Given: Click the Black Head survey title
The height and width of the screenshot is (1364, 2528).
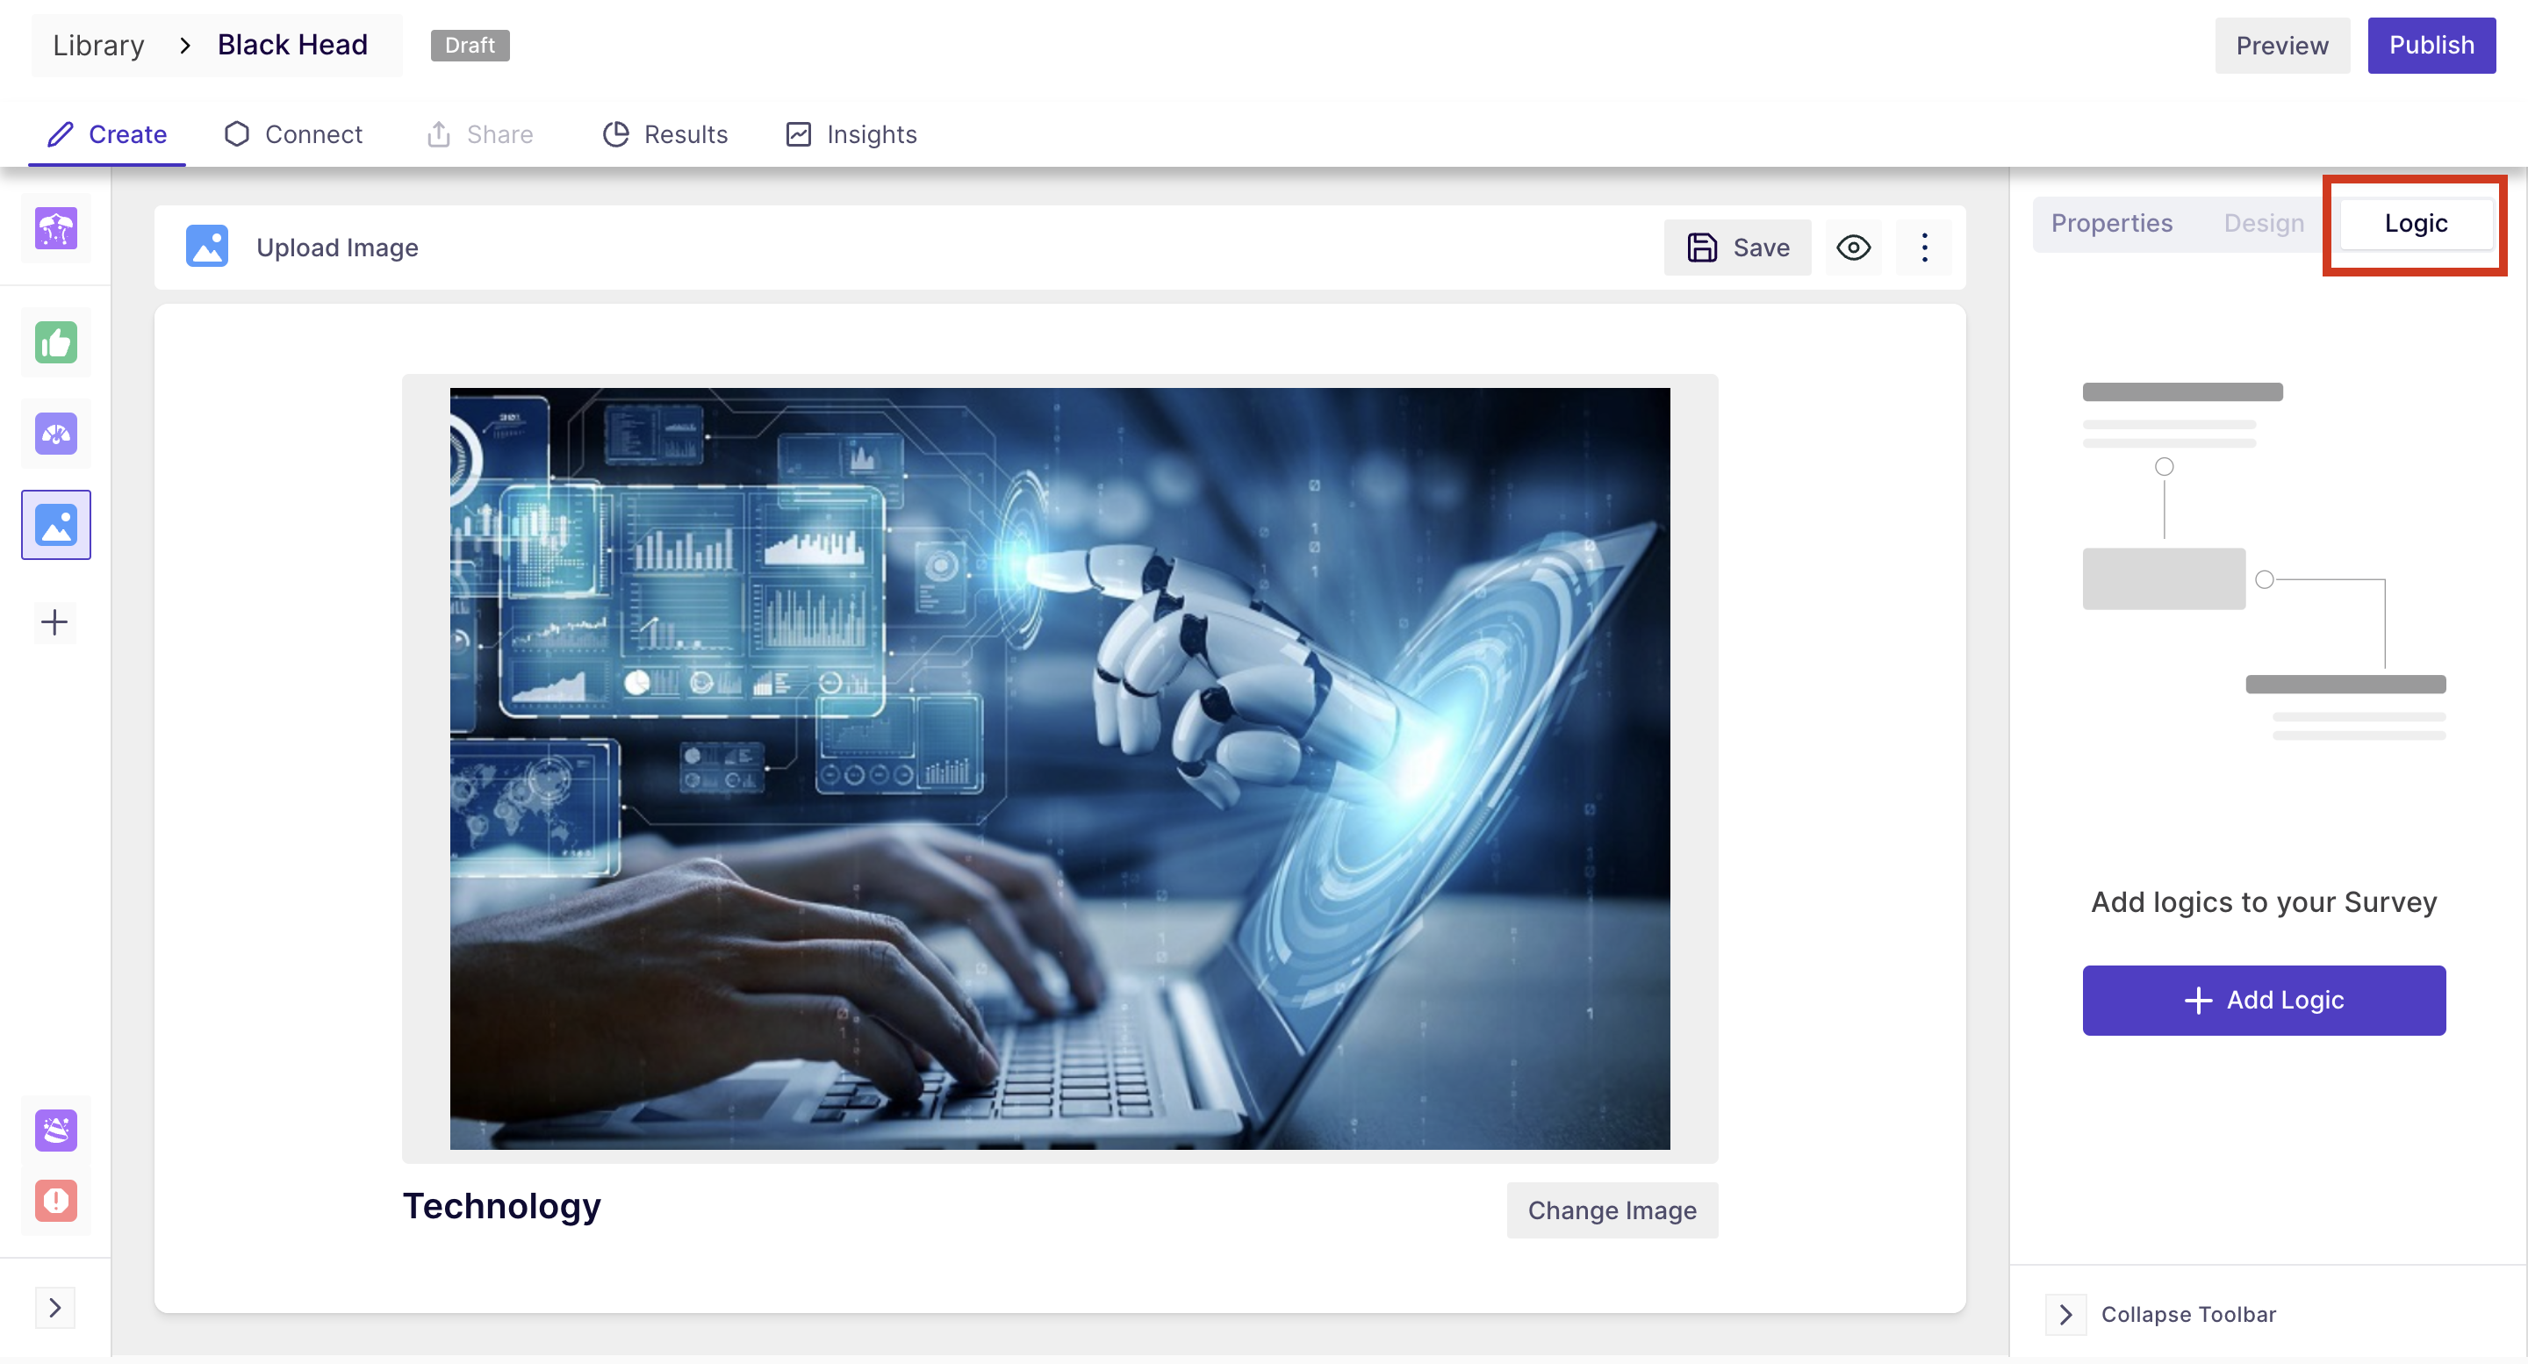Looking at the screenshot, I should point(292,45).
